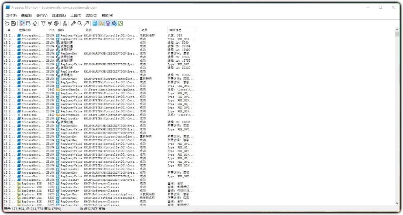
Task: Click the scrollbar up arrow
Action: coord(397,29)
